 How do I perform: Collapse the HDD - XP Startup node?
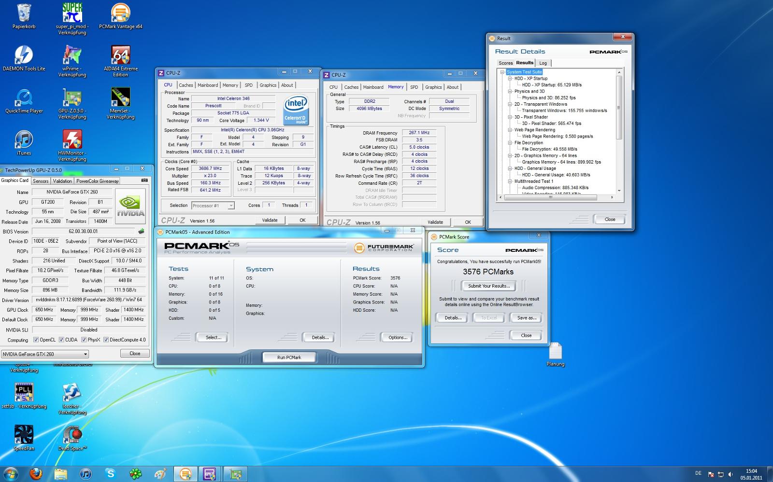[x=510, y=78]
